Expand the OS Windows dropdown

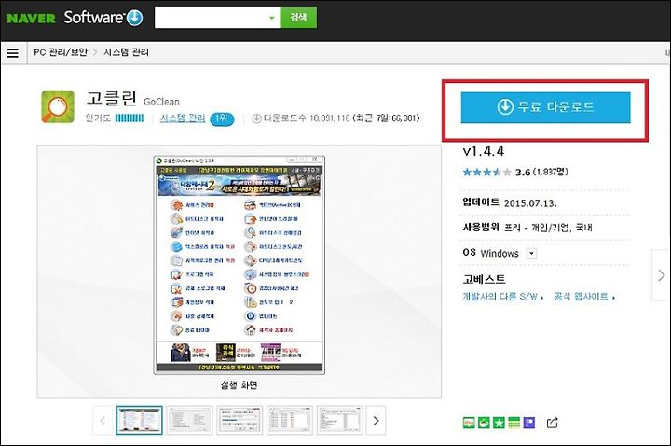(531, 253)
